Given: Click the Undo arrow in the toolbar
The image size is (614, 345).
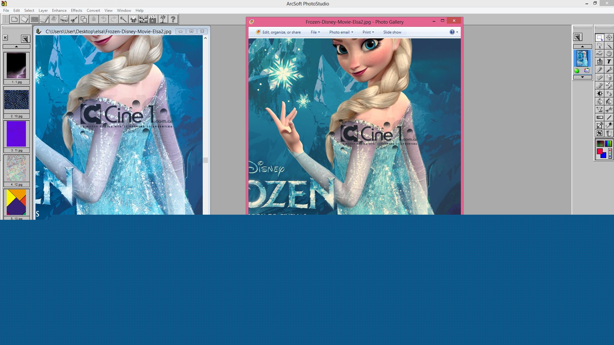Looking at the screenshot, I should (104, 19).
